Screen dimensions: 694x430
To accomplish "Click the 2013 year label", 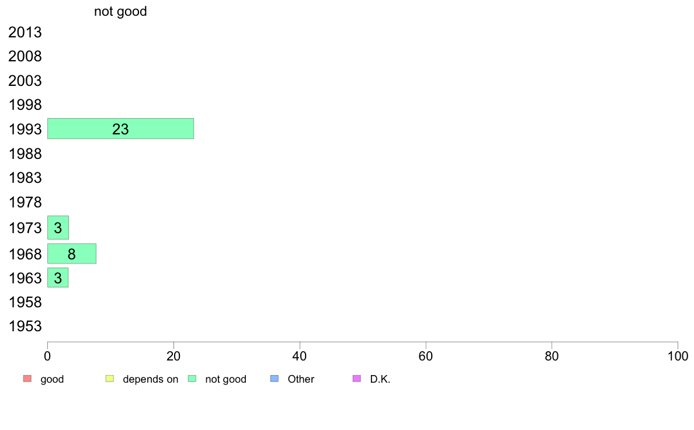I will tap(25, 32).
